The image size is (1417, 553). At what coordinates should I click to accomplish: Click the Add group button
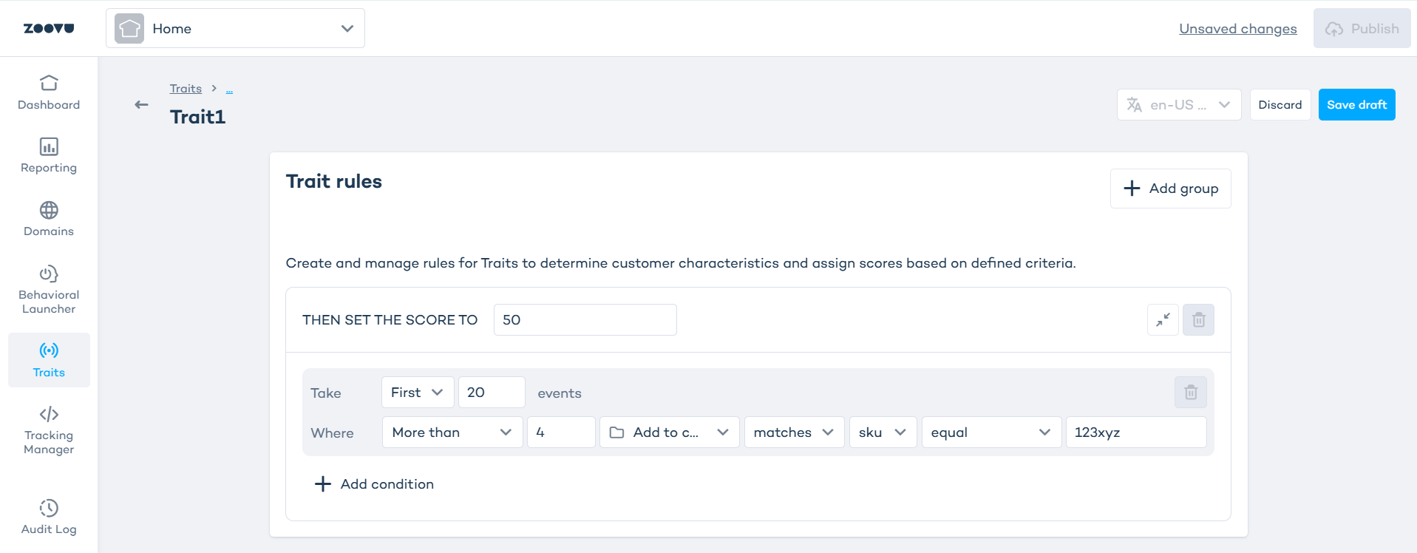(1170, 189)
